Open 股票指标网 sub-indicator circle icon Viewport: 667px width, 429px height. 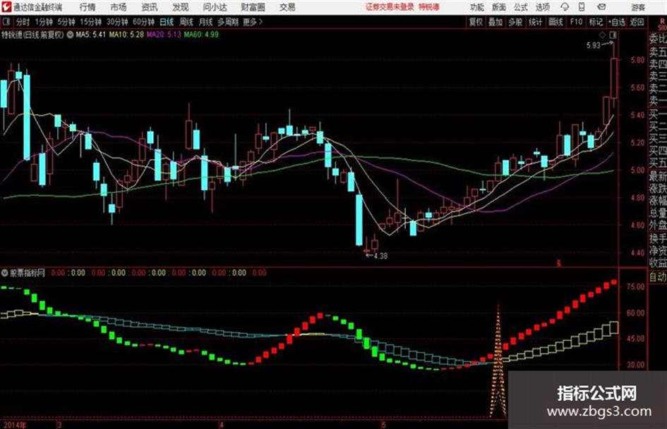coord(5,273)
